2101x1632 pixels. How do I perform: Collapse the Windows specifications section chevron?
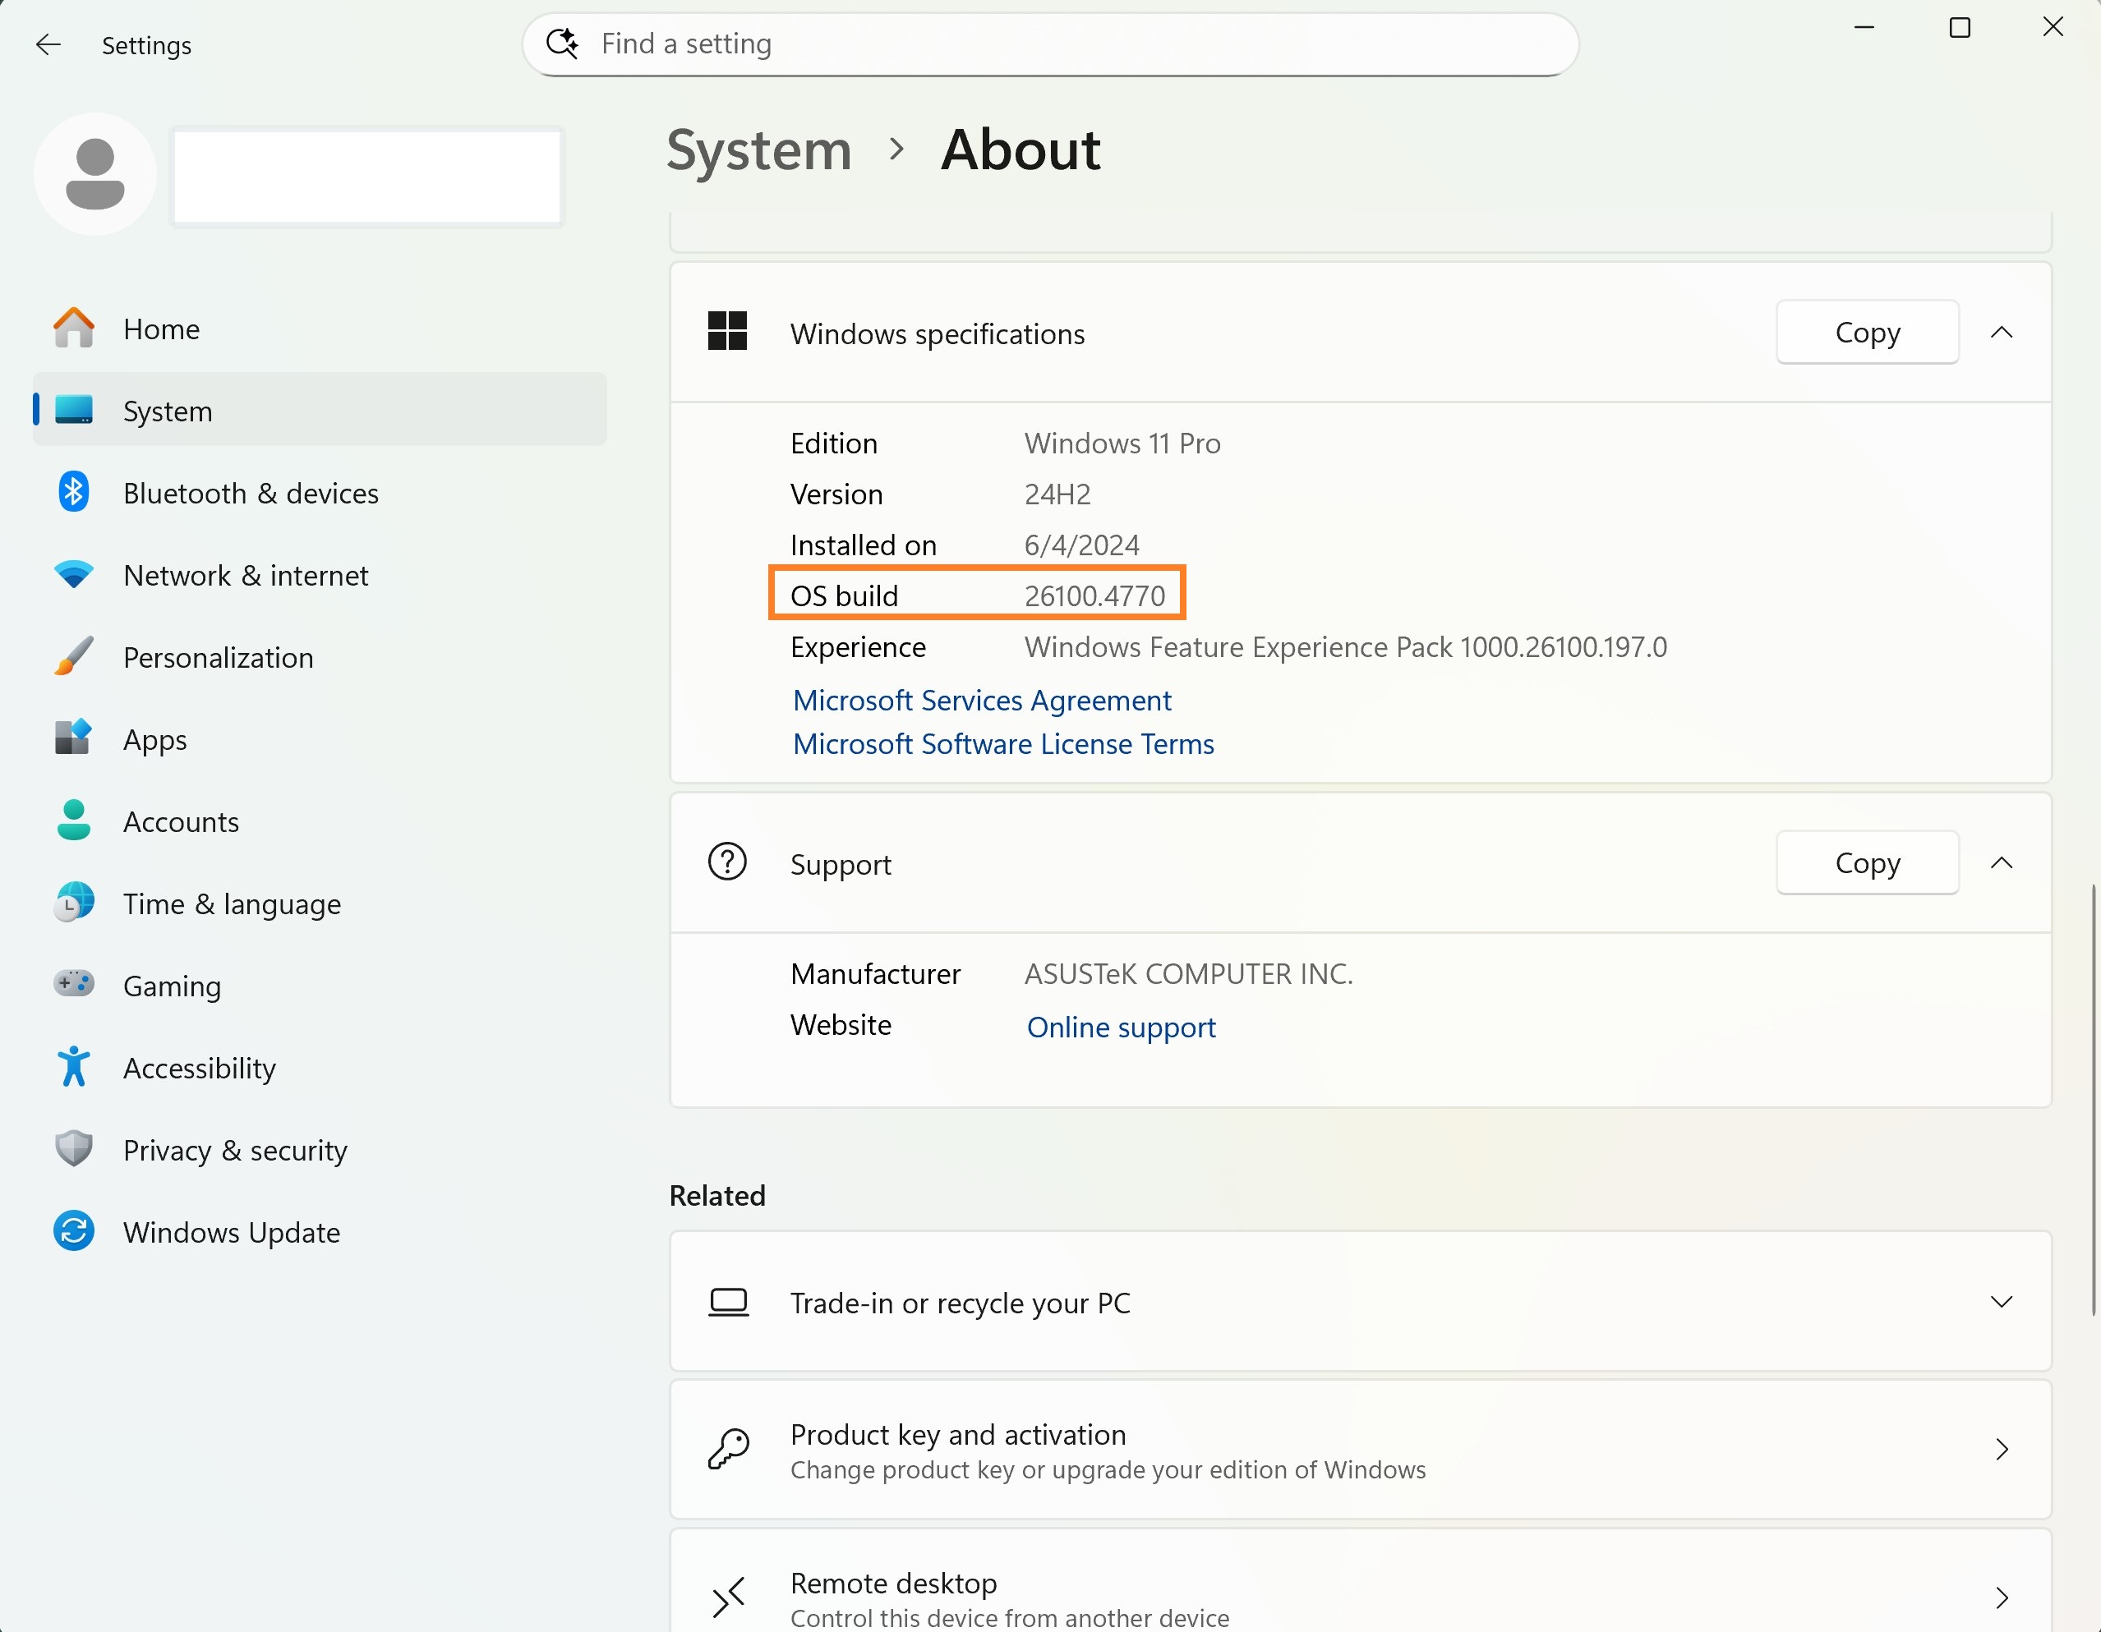point(2002,332)
